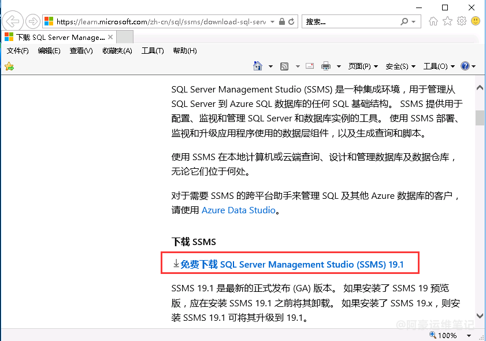
Task: Expand the 安全(S) dropdown
Action: tap(400, 66)
